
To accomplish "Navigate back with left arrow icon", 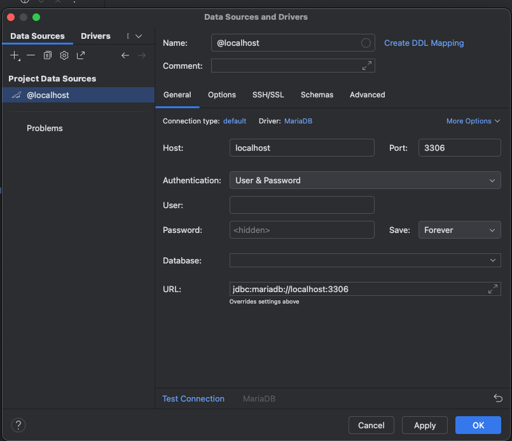I will (125, 56).
